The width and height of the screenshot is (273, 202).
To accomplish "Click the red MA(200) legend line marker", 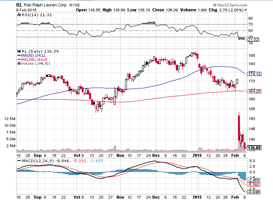I will [19, 59].
